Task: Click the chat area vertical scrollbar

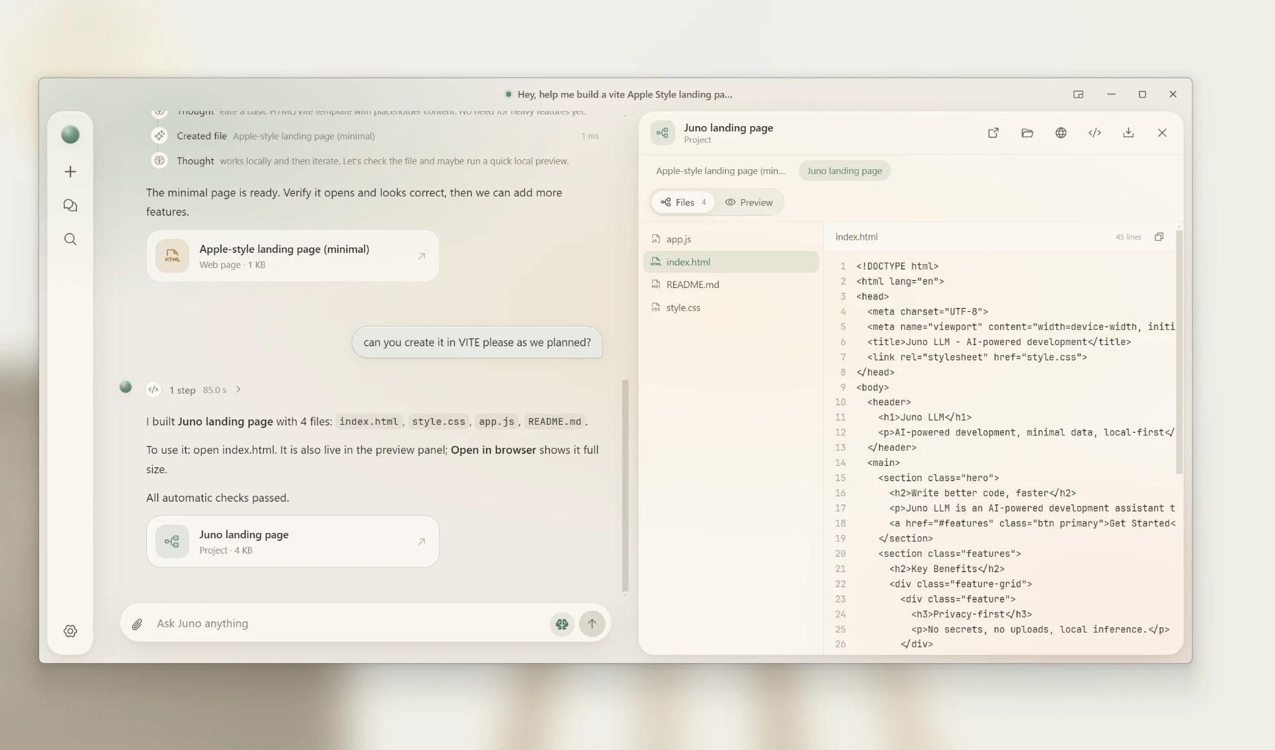Action: (624, 485)
